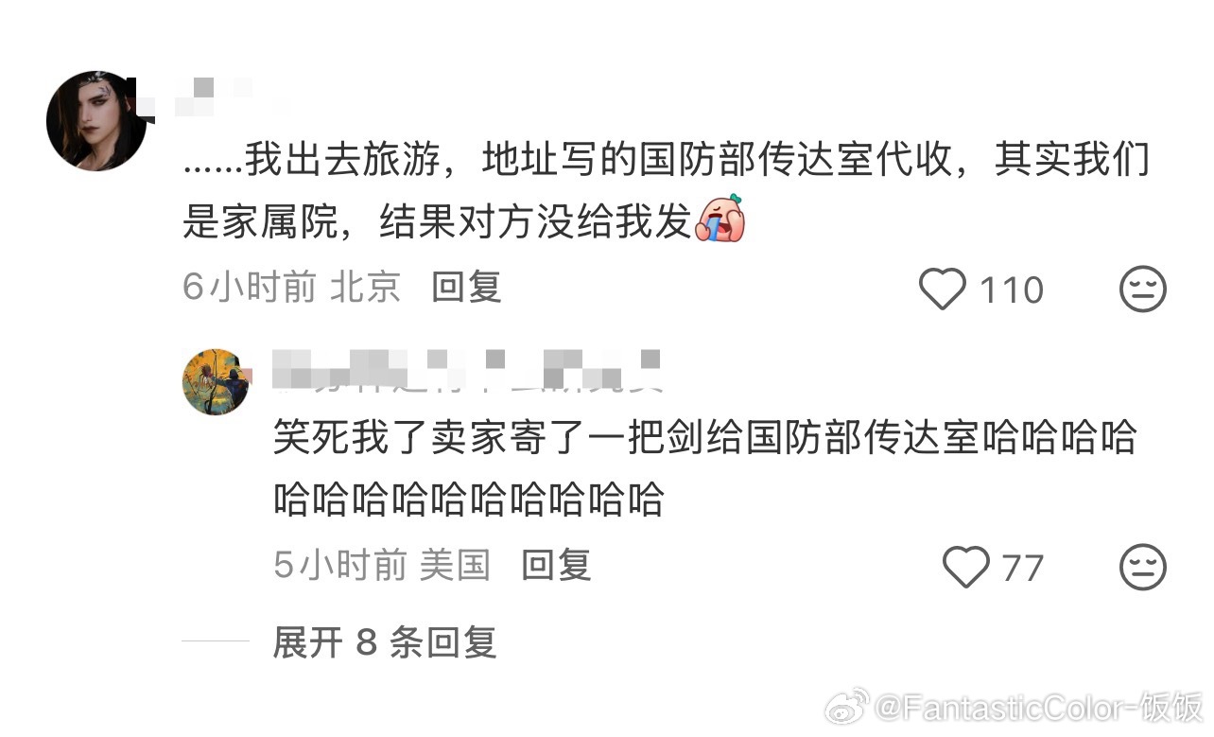
Task: Click the 5小时前 美国 timestamp
Action: 382,565
